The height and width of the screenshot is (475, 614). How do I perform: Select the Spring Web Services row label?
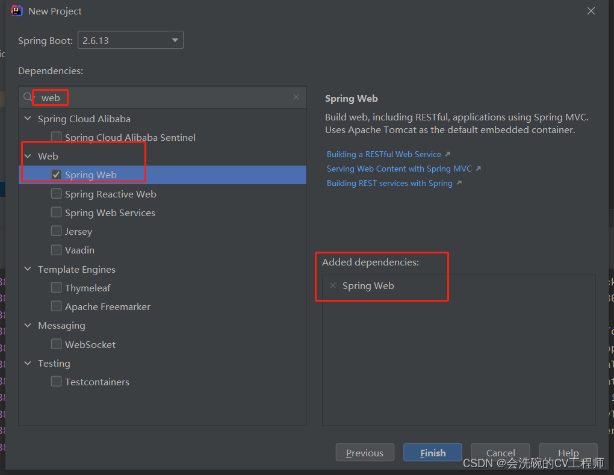click(x=110, y=213)
